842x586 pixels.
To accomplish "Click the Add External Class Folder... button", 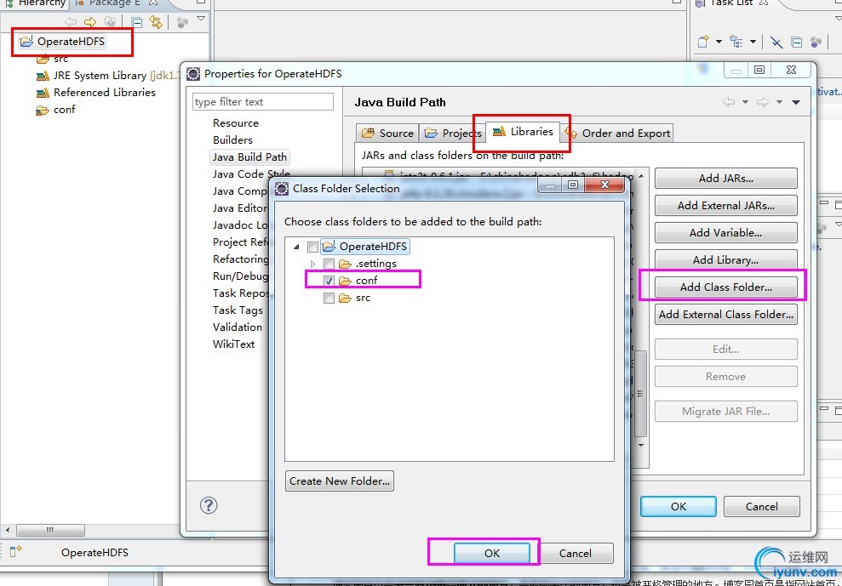I will (x=725, y=315).
